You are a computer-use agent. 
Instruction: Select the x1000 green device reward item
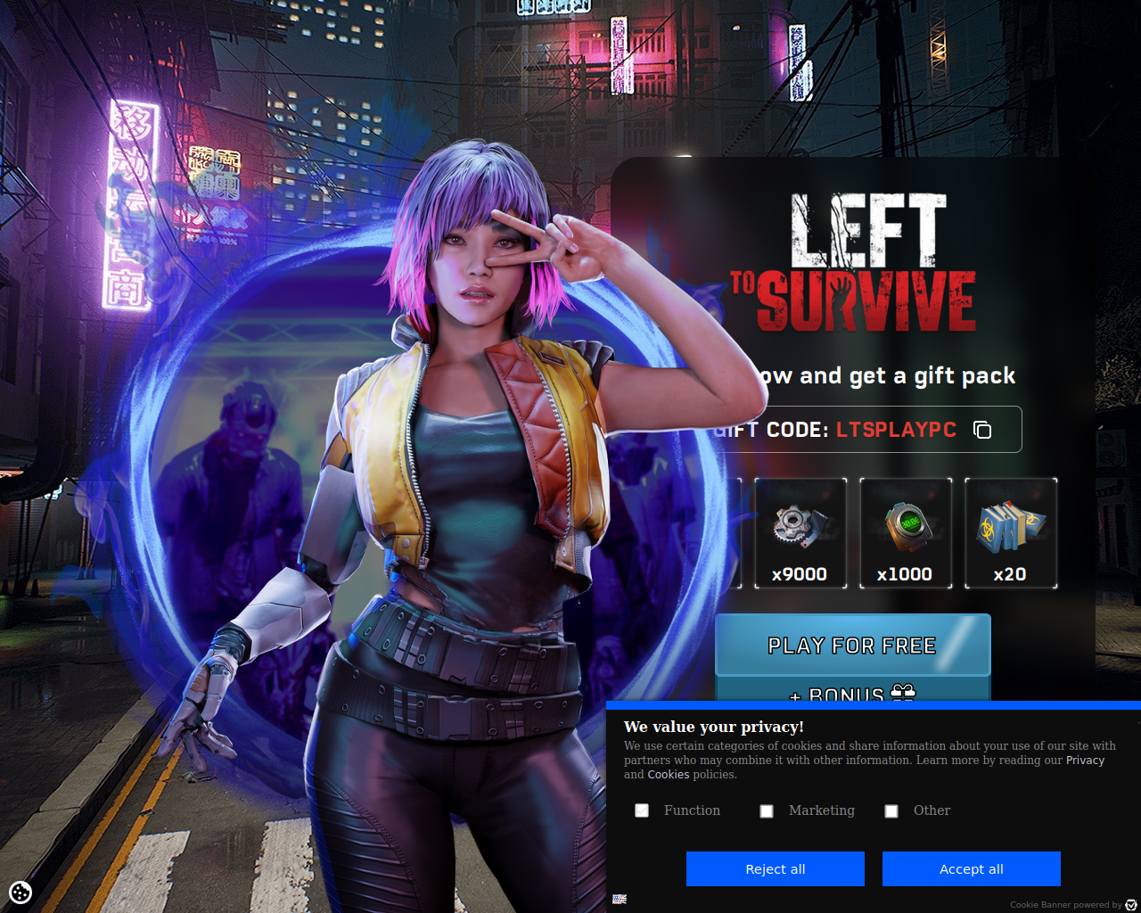click(906, 533)
